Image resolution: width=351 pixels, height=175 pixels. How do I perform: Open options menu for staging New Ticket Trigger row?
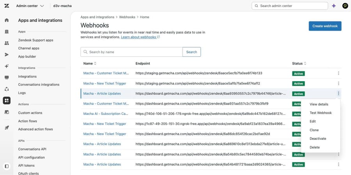click(x=339, y=83)
